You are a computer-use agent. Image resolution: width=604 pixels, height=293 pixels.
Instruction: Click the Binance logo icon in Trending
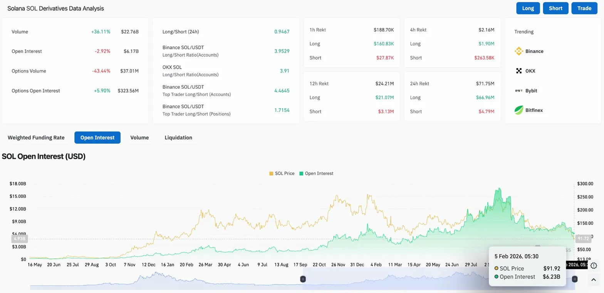click(x=519, y=51)
